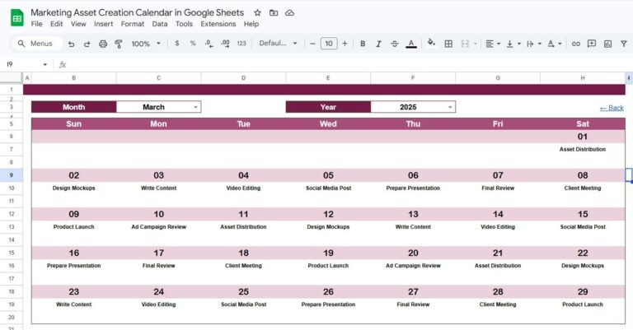
Task: Check cloud save status icon
Action: 289,12
